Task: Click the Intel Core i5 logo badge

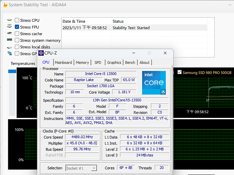Action: point(154,83)
